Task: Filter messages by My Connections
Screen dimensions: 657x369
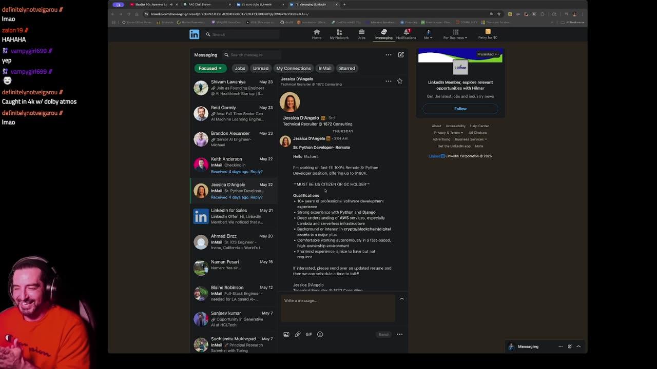Action: coord(294,68)
